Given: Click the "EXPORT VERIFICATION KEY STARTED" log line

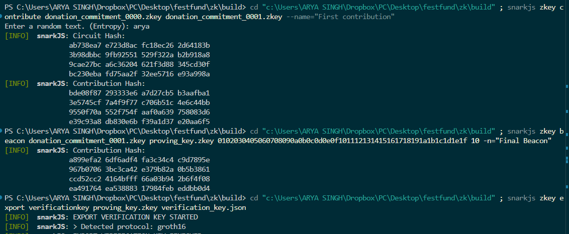Looking at the screenshot, I should pyautogui.click(x=135, y=217).
